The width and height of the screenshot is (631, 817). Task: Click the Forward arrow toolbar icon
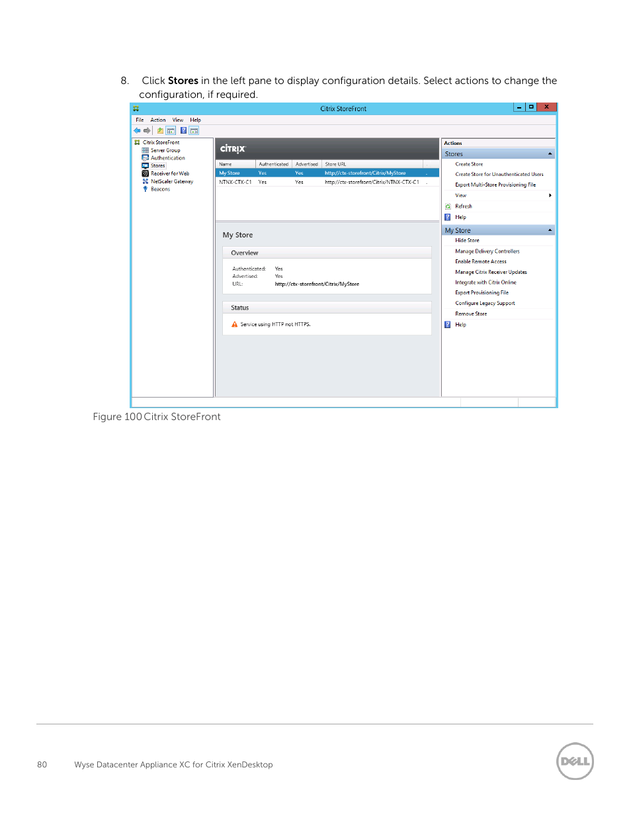tap(147, 130)
